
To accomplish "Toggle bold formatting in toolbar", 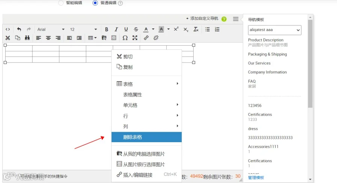I will (x=106, y=30).
